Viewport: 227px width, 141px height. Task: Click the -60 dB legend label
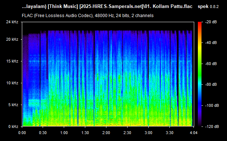[211, 64]
